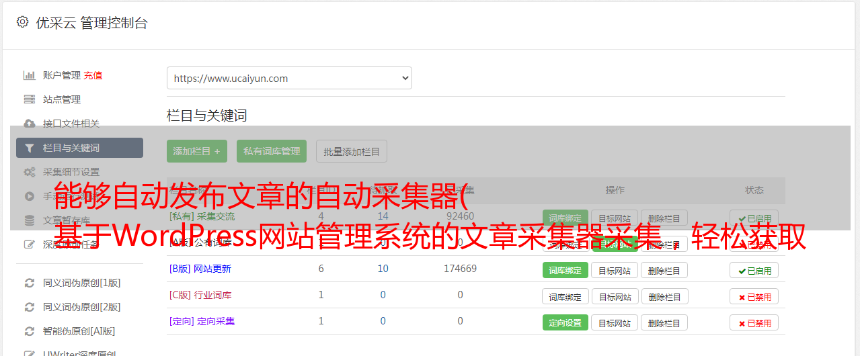Click 目标网站 in the [B版] 网站更新 row
The height and width of the screenshot is (356, 860).
point(615,270)
